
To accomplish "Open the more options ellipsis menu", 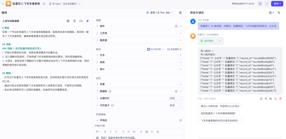I will point(267,4).
